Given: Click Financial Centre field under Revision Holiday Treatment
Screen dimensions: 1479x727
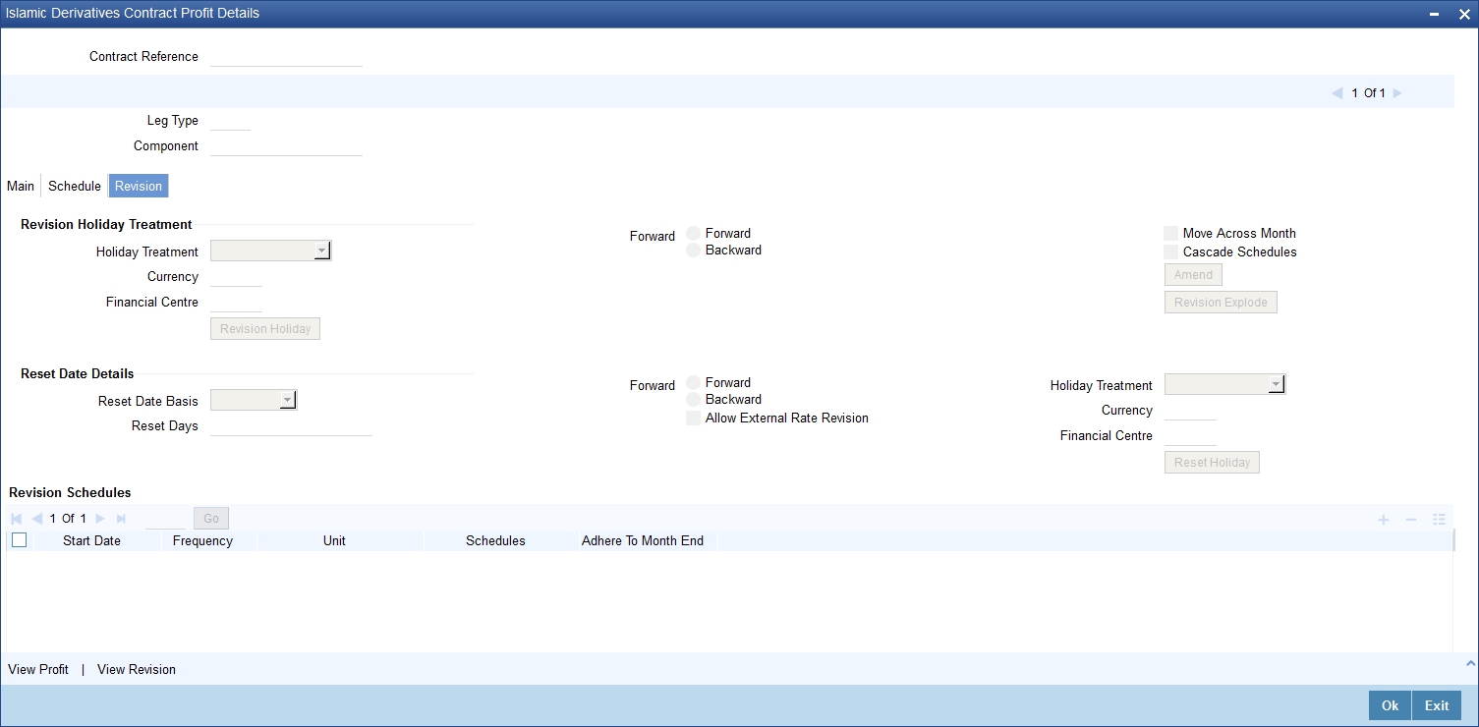Looking at the screenshot, I should click(236, 303).
